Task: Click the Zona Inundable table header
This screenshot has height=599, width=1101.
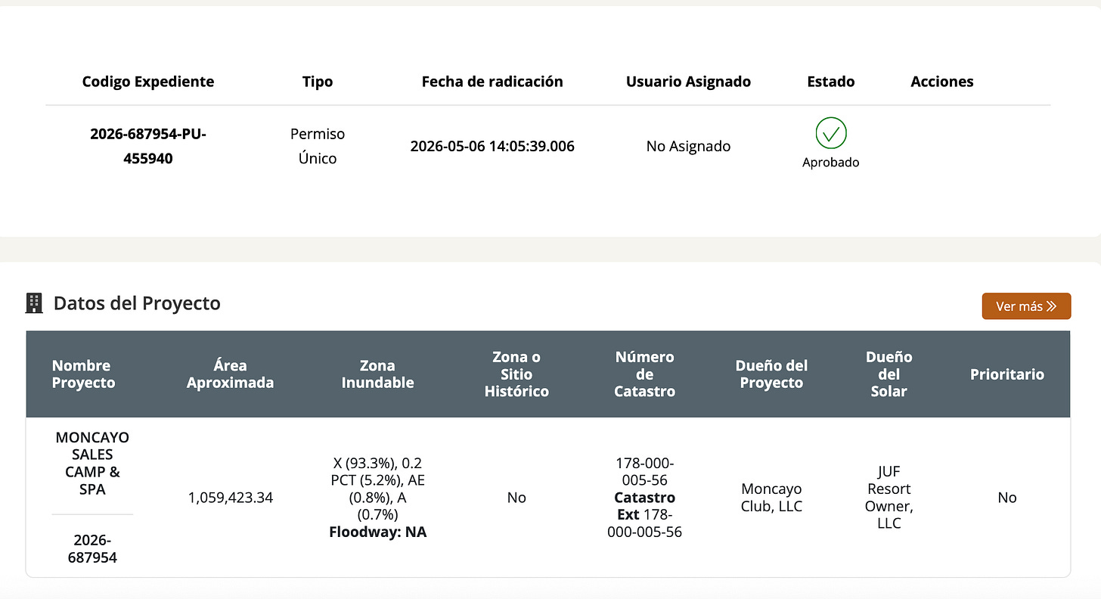Action: (x=377, y=374)
